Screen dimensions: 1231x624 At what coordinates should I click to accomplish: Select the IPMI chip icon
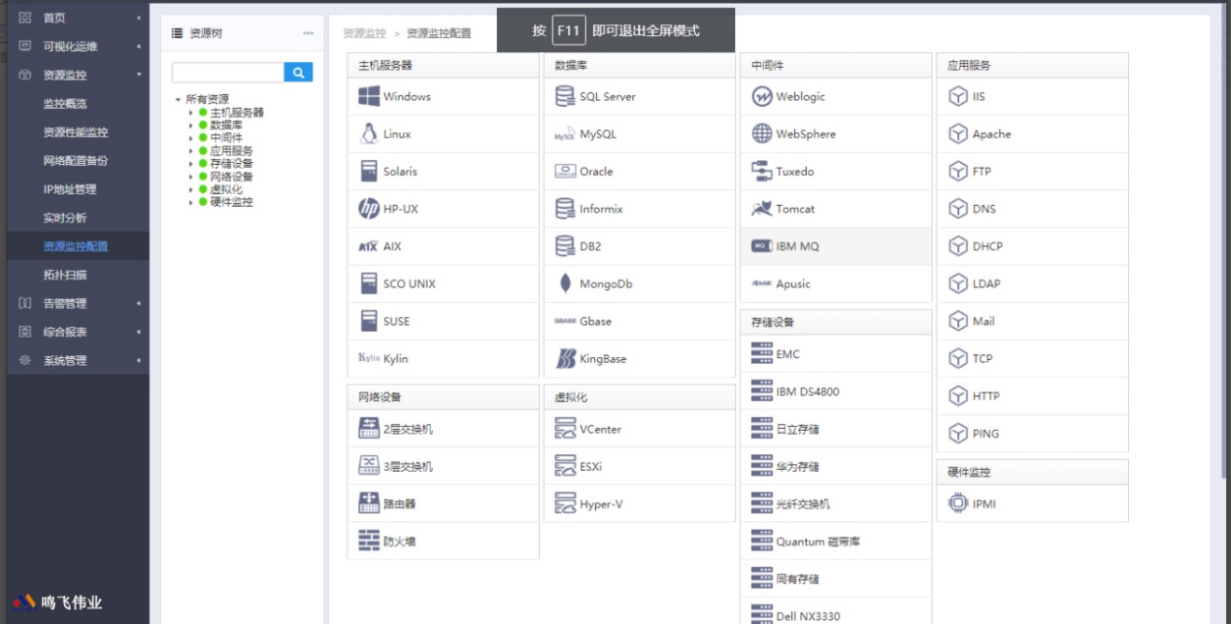click(957, 504)
